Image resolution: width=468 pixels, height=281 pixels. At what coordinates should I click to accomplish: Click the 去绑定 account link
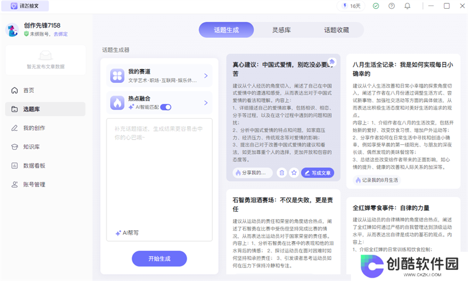[x=61, y=34]
